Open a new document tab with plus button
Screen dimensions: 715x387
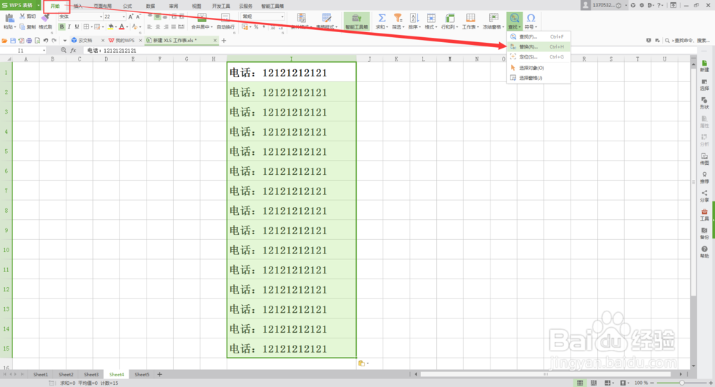(x=223, y=41)
